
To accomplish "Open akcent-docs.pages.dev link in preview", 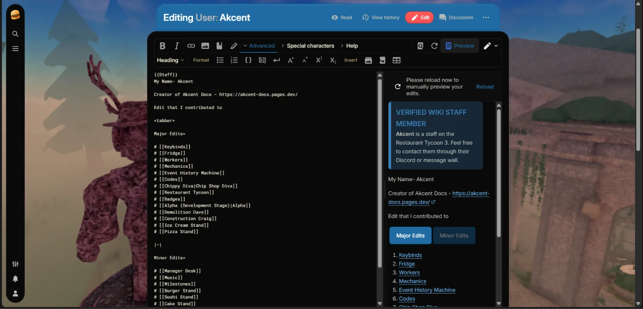I will coord(439,198).
